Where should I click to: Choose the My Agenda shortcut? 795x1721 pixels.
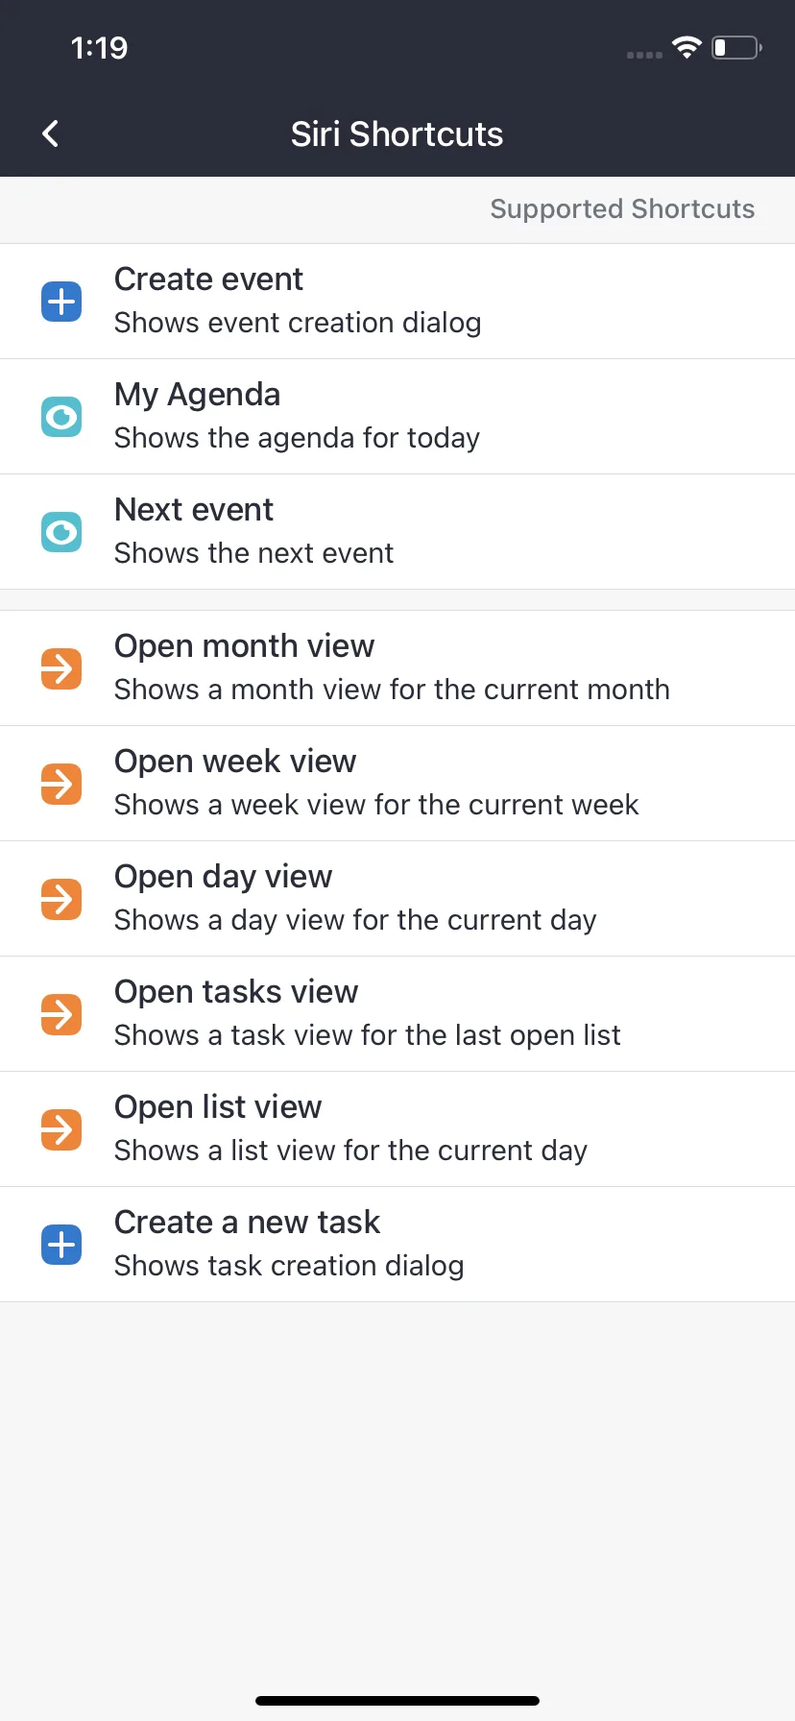(x=397, y=417)
